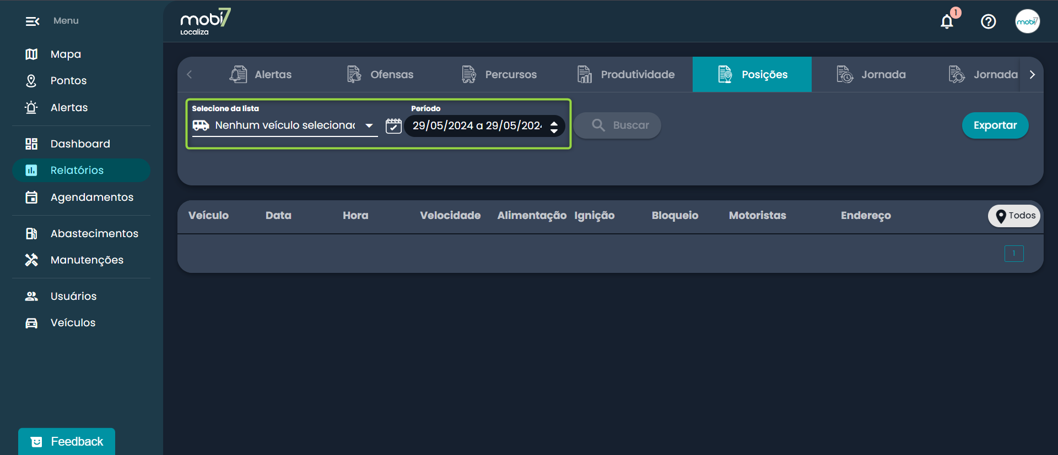
Task: Open Mapa from the sidebar
Action: [66, 54]
